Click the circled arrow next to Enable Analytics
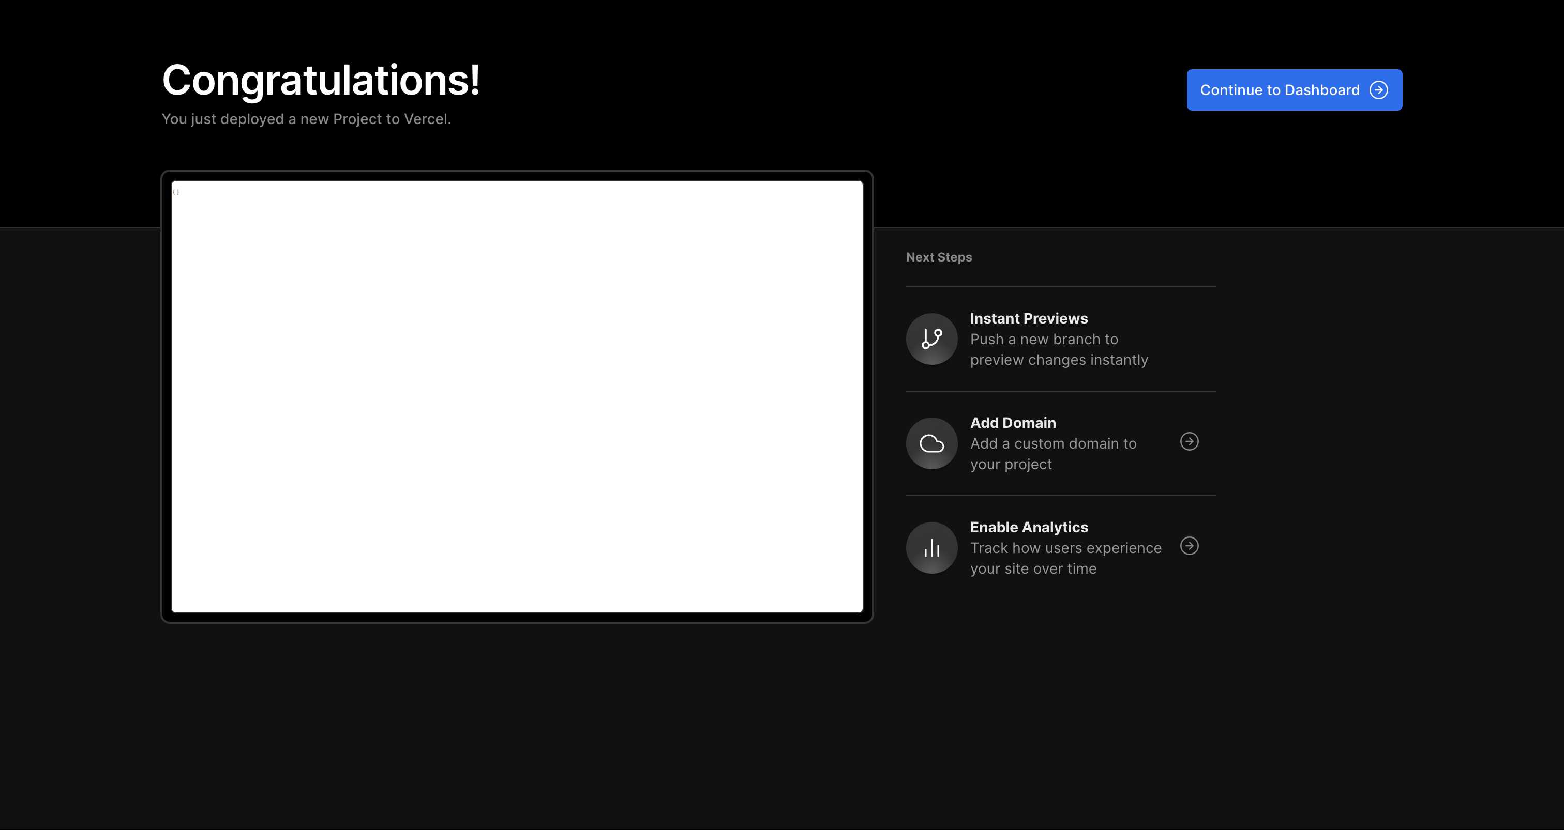Viewport: 1564px width, 830px height. [x=1189, y=546]
